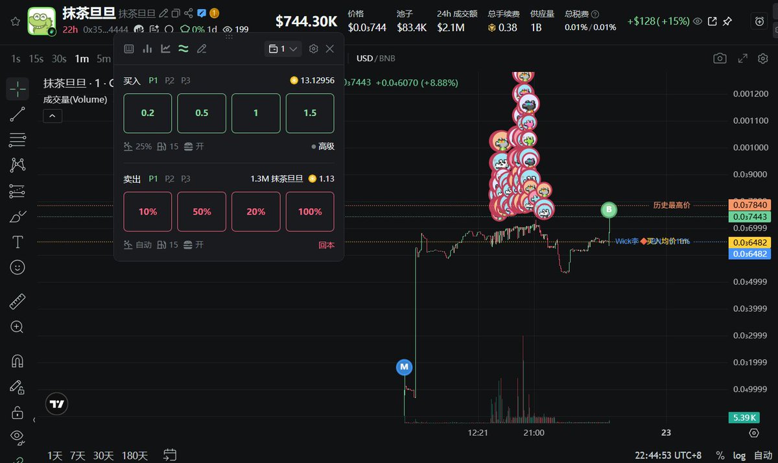Open the wavy PnL chart view in trade panel

click(x=184, y=49)
